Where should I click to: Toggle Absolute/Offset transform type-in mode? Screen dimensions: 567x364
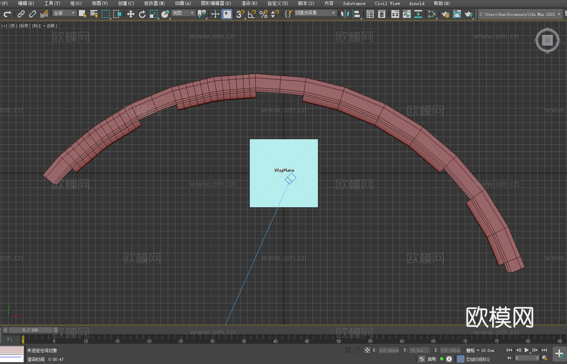(367, 350)
